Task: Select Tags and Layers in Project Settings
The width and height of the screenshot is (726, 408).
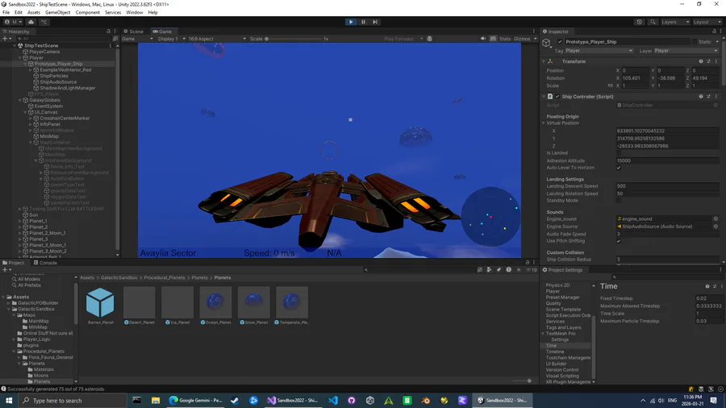Action: (564, 327)
